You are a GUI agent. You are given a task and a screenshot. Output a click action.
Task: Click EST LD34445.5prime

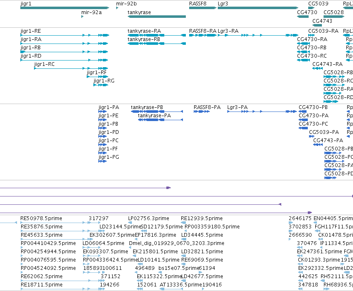click(202, 235)
